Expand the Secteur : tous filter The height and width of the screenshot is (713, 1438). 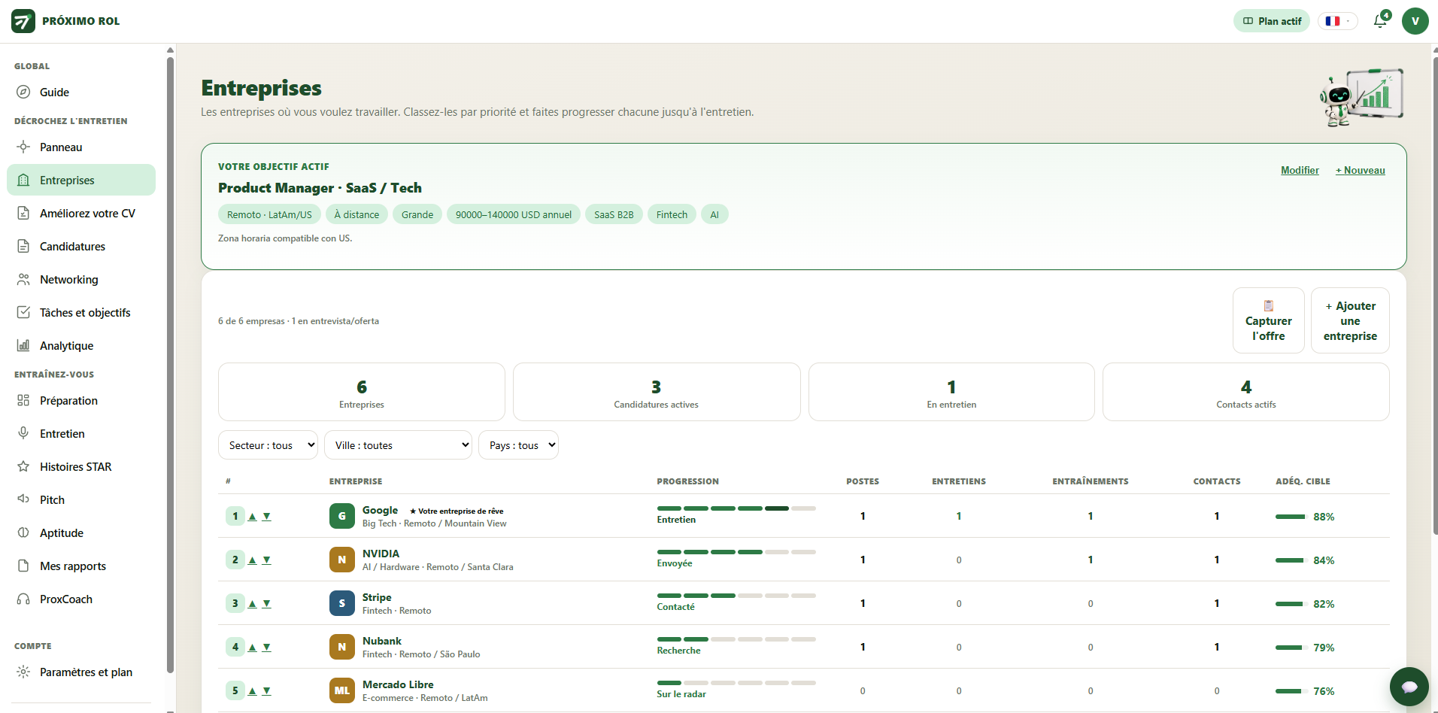pyautogui.click(x=268, y=445)
